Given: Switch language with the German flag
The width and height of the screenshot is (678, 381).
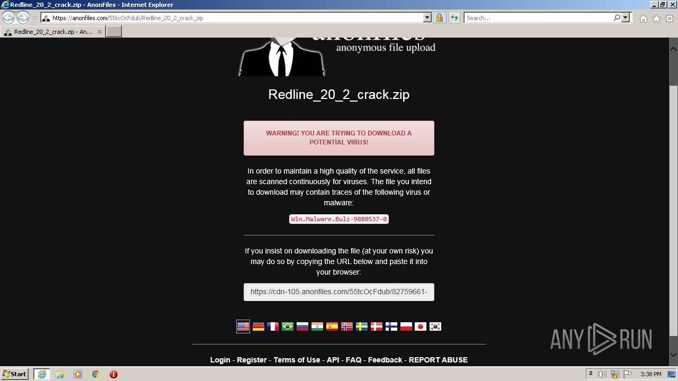Looking at the screenshot, I should (x=258, y=326).
